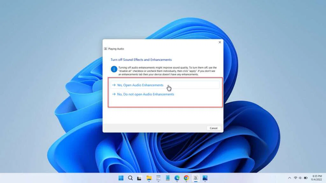Click the Wi-Fi icon in the system tray

tap(295, 178)
